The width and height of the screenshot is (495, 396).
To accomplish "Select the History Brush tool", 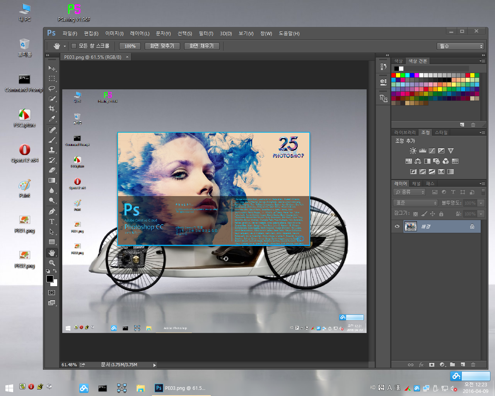I will (x=52, y=160).
